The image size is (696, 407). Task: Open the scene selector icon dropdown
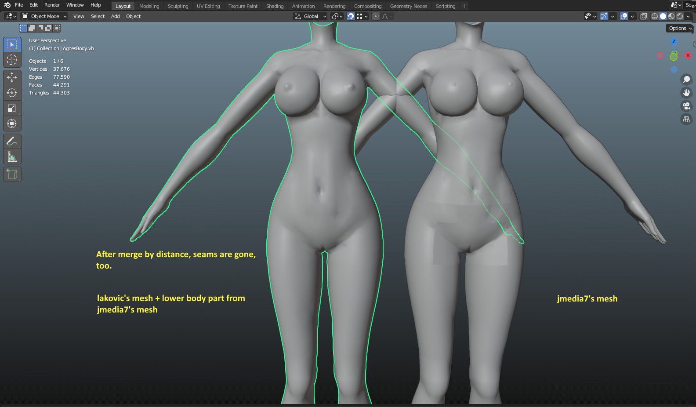click(676, 5)
